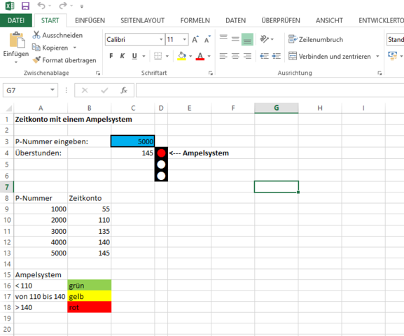Open the DATEI menu
Viewport: 404px width, 336px height.
click(16, 20)
